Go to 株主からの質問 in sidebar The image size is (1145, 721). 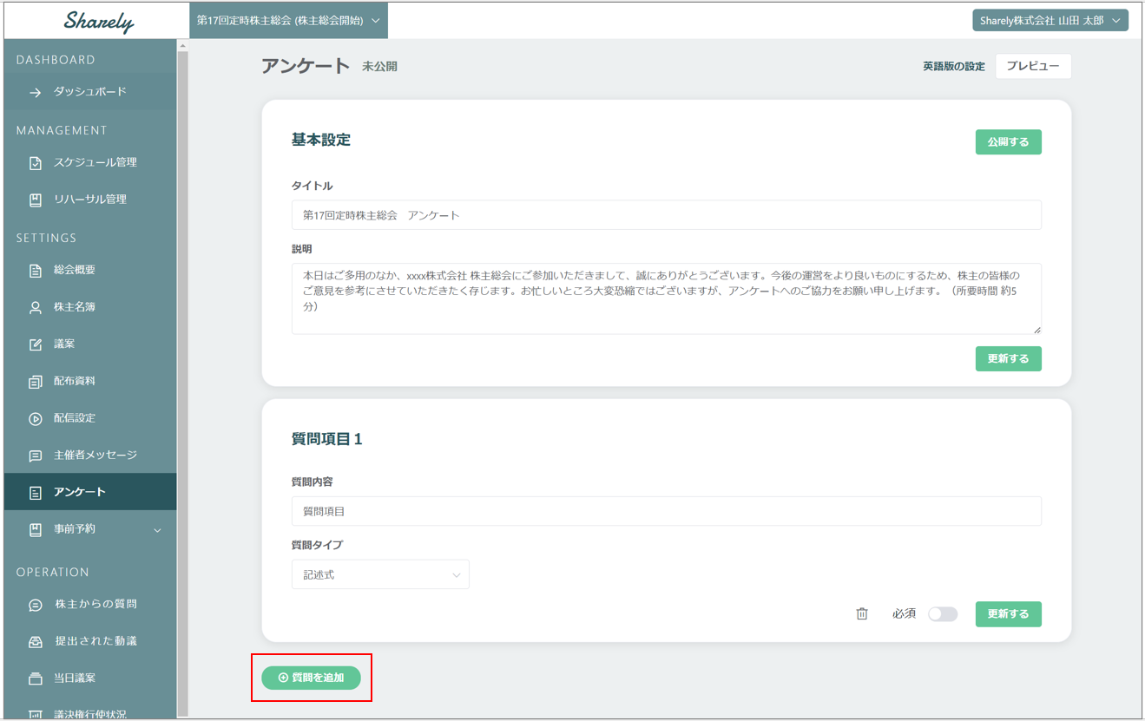(x=95, y=604)
